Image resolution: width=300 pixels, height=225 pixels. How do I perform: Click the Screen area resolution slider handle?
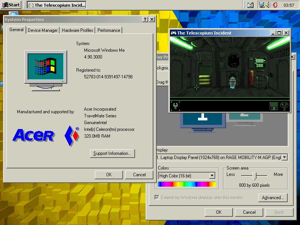coord(254,176)
